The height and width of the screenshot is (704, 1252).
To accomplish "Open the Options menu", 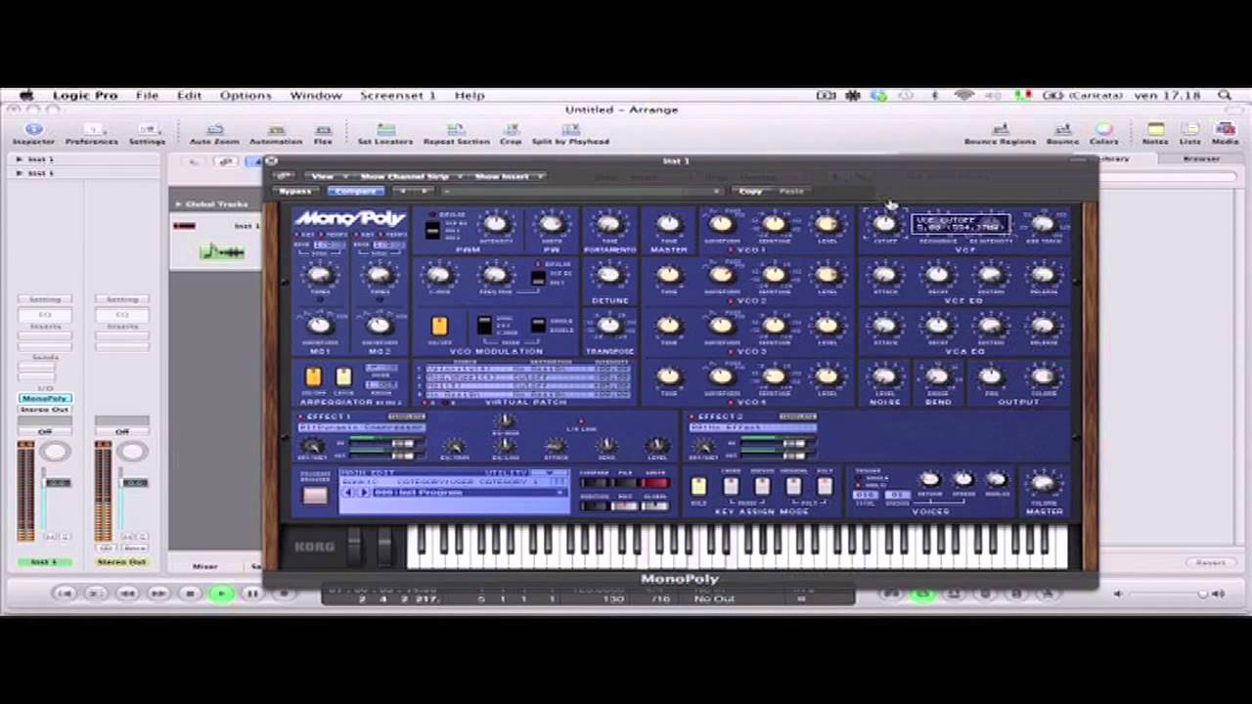I will click(246, 95).
